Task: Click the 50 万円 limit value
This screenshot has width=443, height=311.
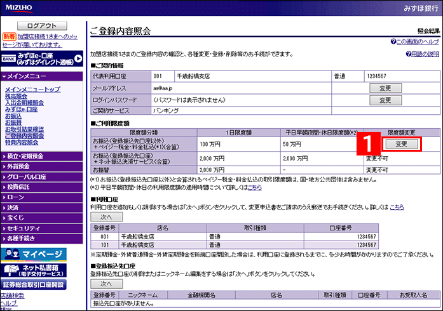Action: pyautogui.click(x=292, y=144)
